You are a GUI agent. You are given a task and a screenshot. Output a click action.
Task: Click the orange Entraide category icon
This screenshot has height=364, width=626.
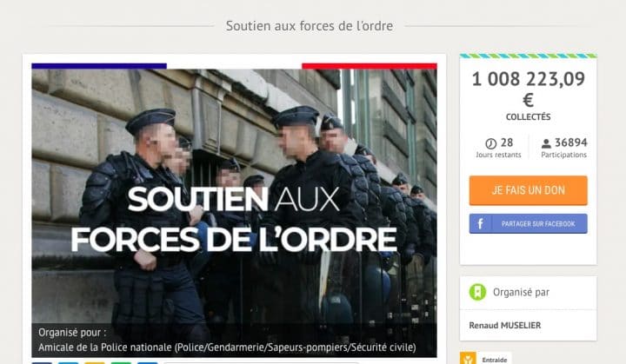click(468, 359)
